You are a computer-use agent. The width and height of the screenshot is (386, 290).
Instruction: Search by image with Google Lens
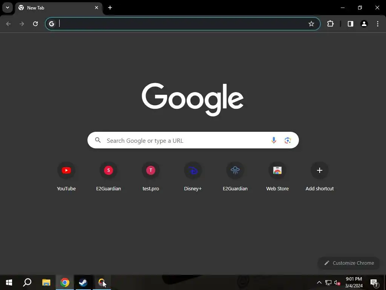point(288,140)
